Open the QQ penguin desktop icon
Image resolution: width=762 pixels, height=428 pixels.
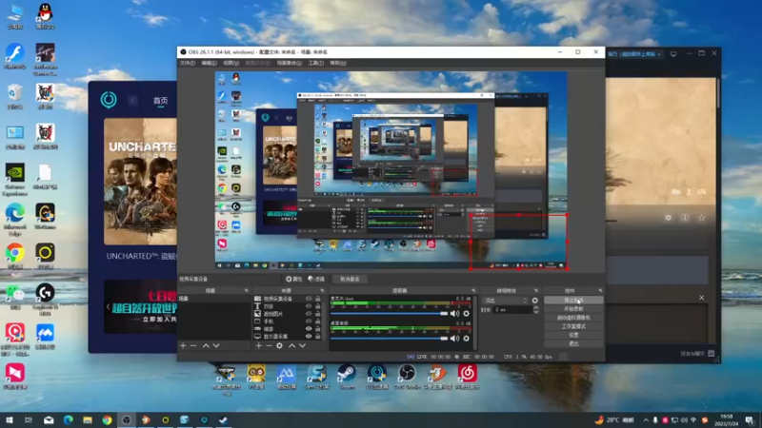45,15
